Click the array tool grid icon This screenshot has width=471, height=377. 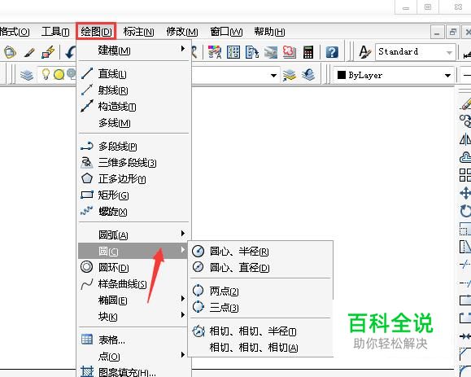click(465, 175)
